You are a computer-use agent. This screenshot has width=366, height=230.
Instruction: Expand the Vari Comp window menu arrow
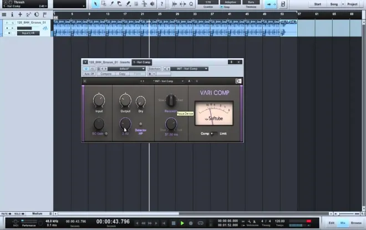[x=85, y=62]
